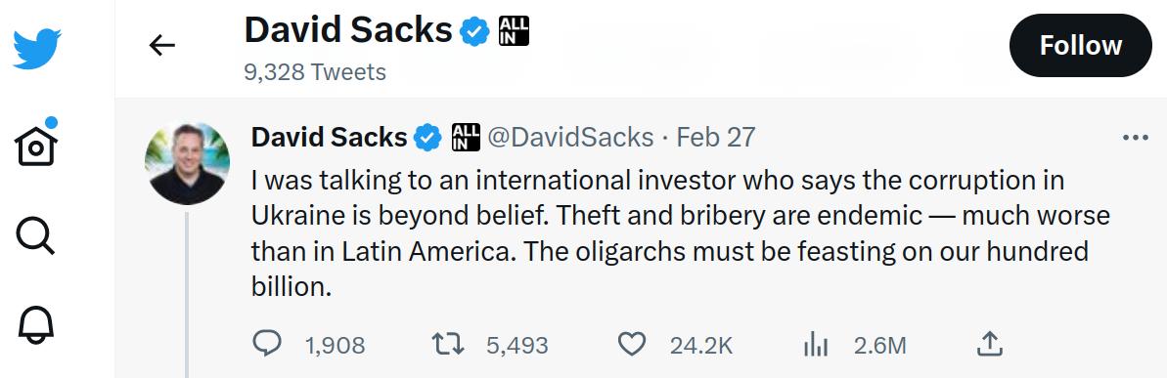Click David Sacks profile avatar photo
The width and height of the screenshot is (1167, 378).
(186, 163)
